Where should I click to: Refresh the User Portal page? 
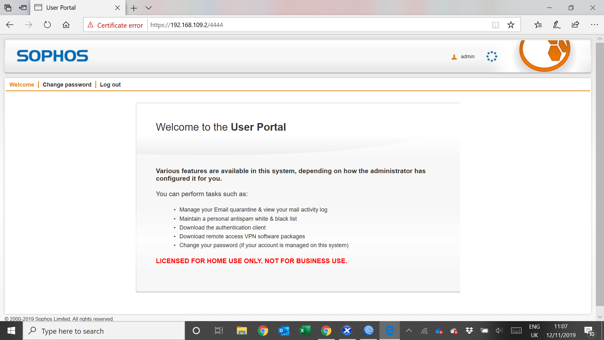tap(47, 25)
